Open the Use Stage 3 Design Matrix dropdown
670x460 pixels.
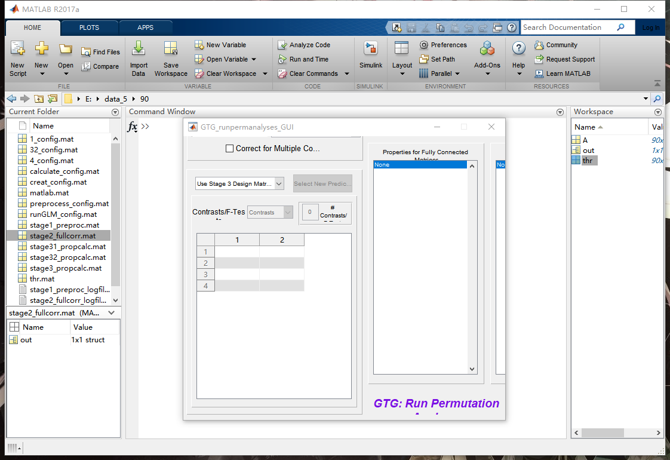239,184
